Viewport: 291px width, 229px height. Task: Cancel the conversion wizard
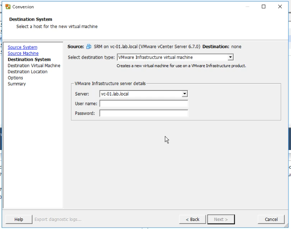click(x=271, y=219)
